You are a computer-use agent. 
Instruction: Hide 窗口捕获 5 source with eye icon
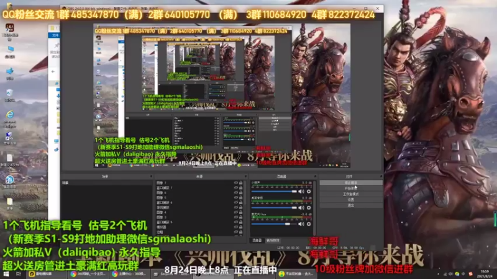tap(235, 222)
